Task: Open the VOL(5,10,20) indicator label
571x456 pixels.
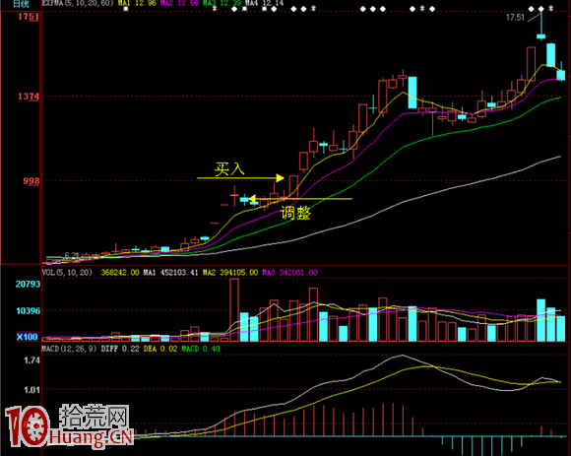Action: tap(67, 273)
